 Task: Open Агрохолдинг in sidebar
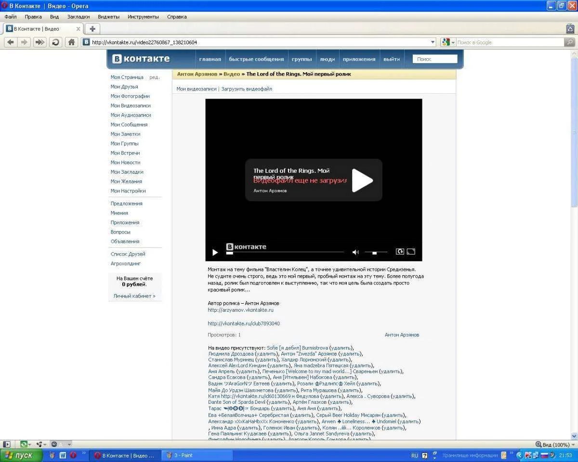126,264
